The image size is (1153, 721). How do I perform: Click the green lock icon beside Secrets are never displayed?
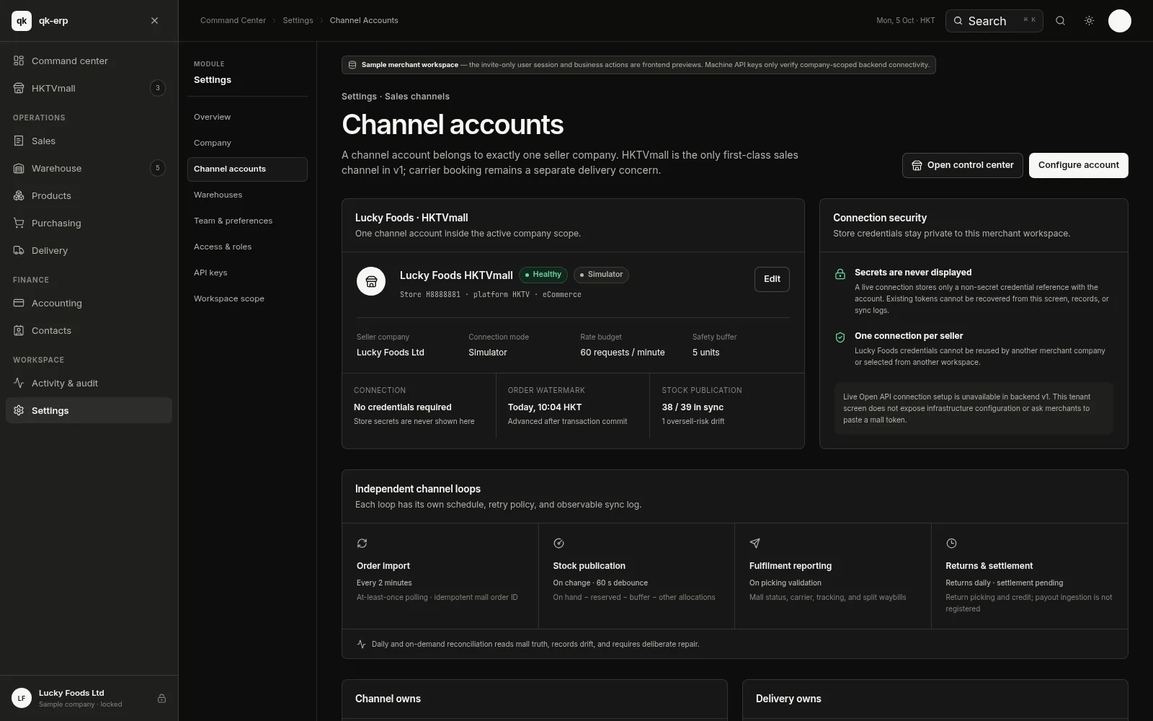pyautogui.click(x=840, y=274)
